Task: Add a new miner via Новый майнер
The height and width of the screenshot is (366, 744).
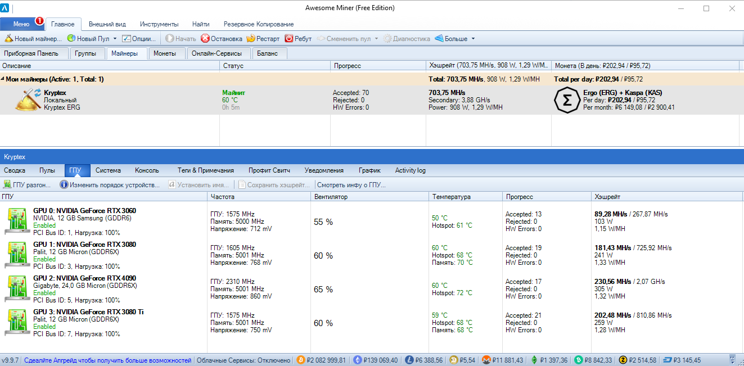Action: tap(33, 39)
